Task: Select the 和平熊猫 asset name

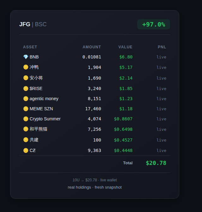Action: [39, 129]
